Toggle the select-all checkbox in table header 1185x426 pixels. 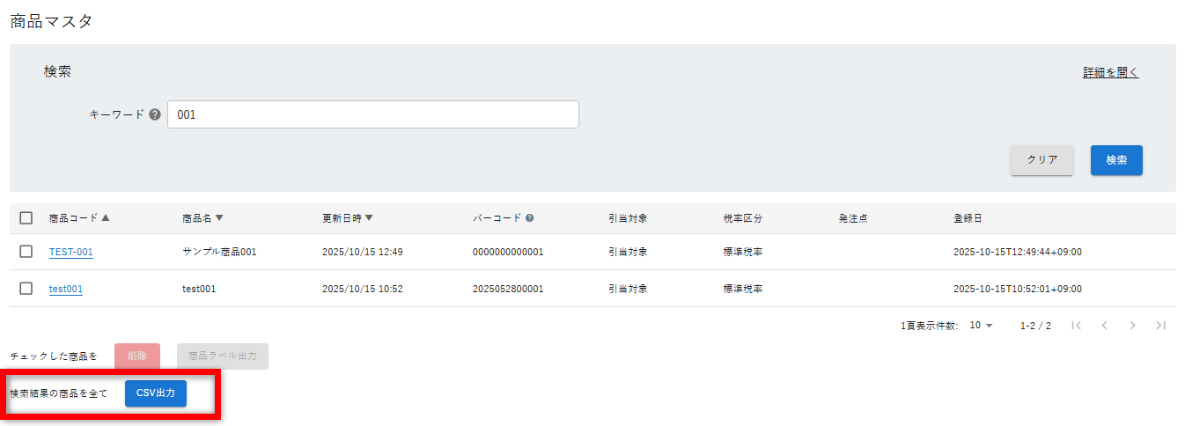click(26, 218)
